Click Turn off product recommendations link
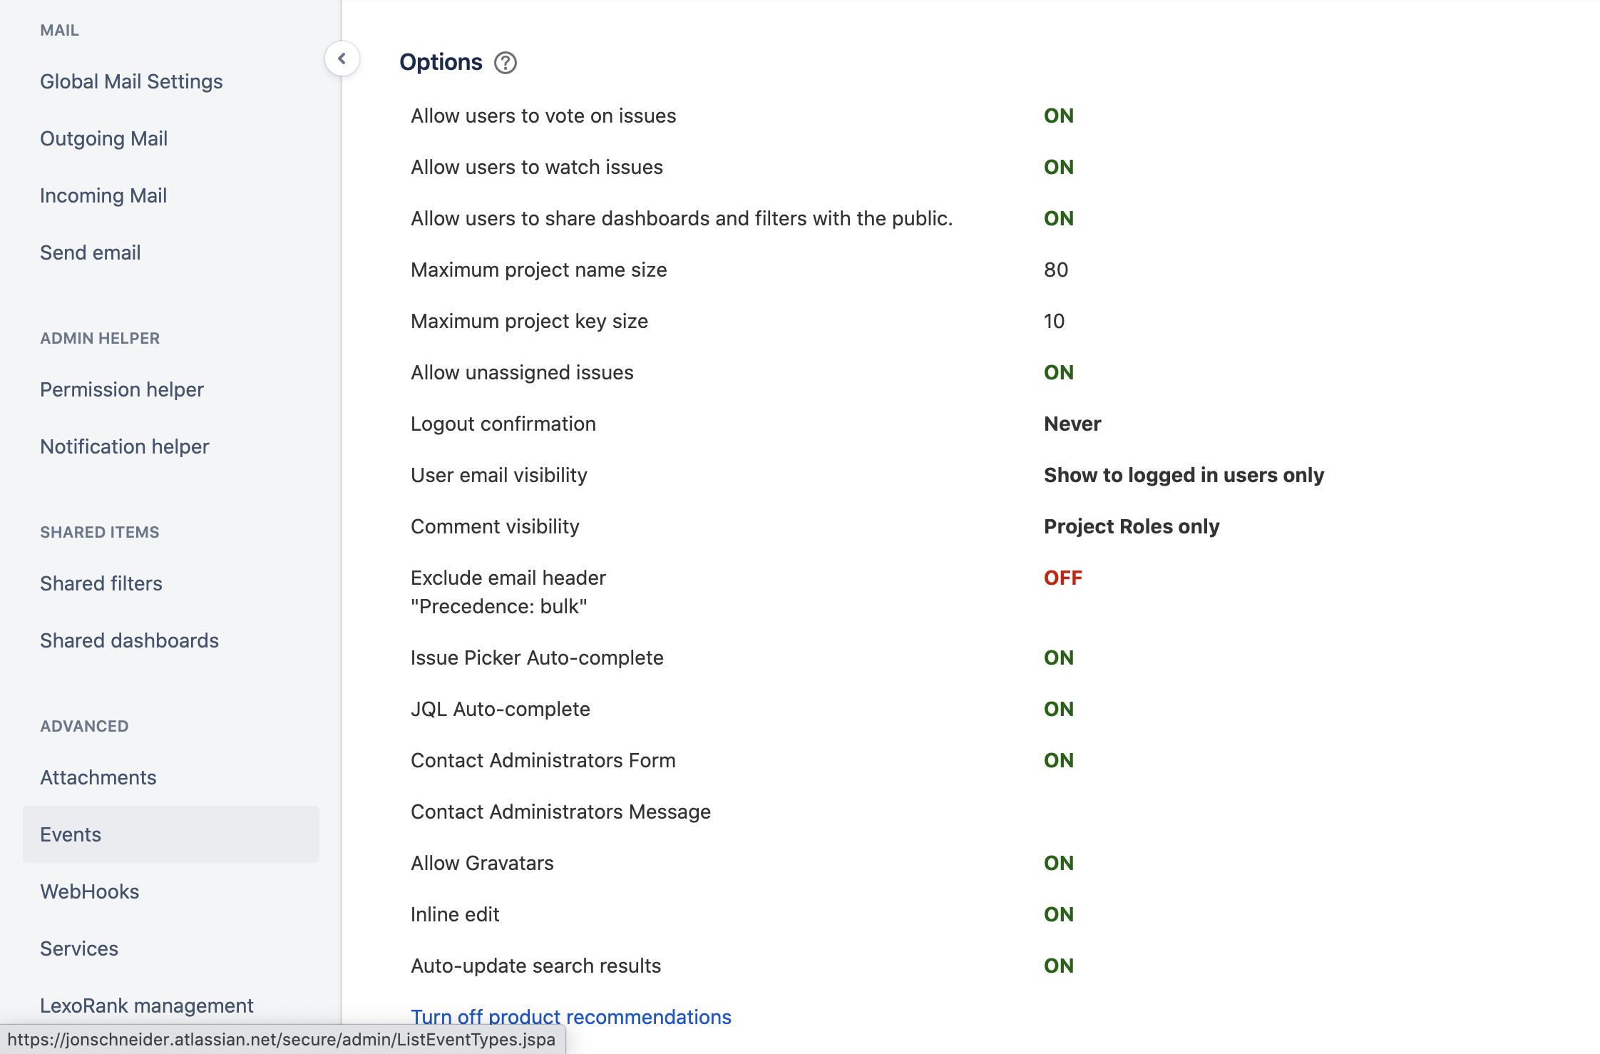 [x=571, y=1017]
